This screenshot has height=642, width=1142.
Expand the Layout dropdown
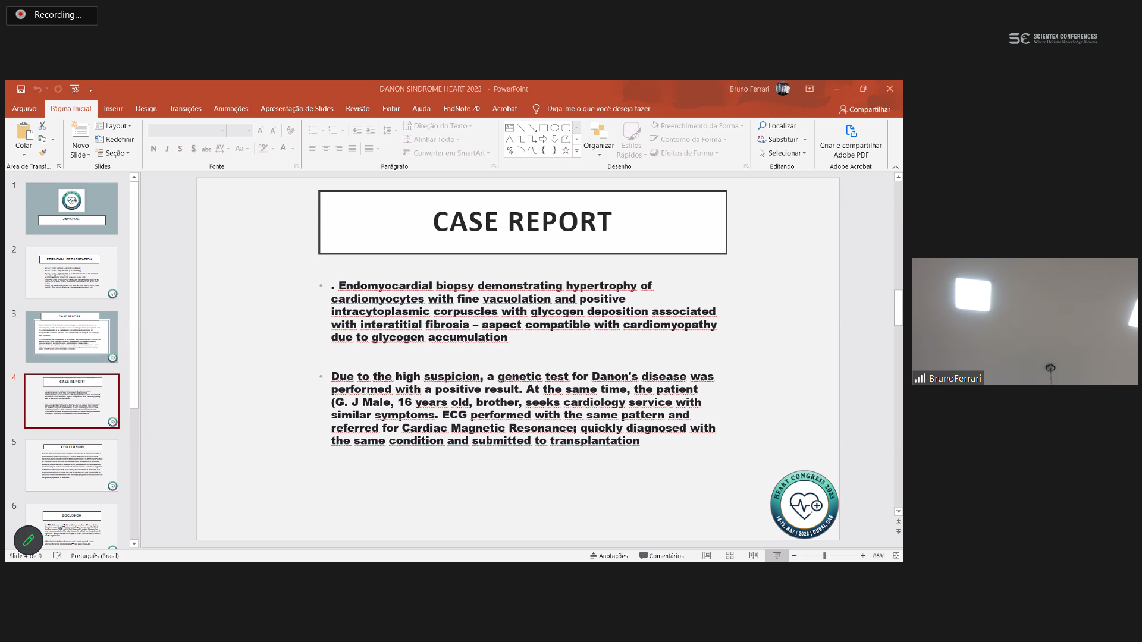coord(113,126)
